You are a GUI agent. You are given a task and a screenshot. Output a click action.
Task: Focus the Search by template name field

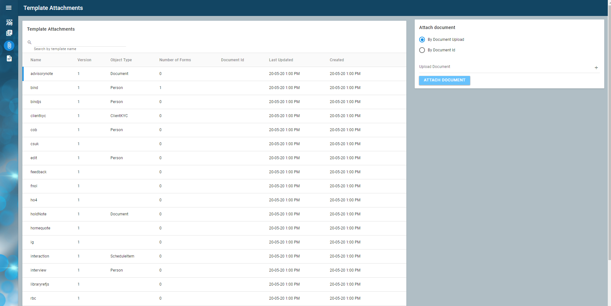click(x=80, y=42)
